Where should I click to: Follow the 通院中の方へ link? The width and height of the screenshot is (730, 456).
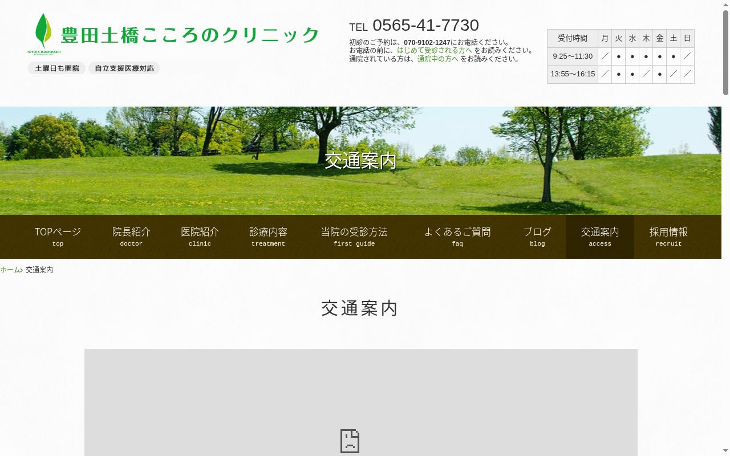[x=438, y=59]
